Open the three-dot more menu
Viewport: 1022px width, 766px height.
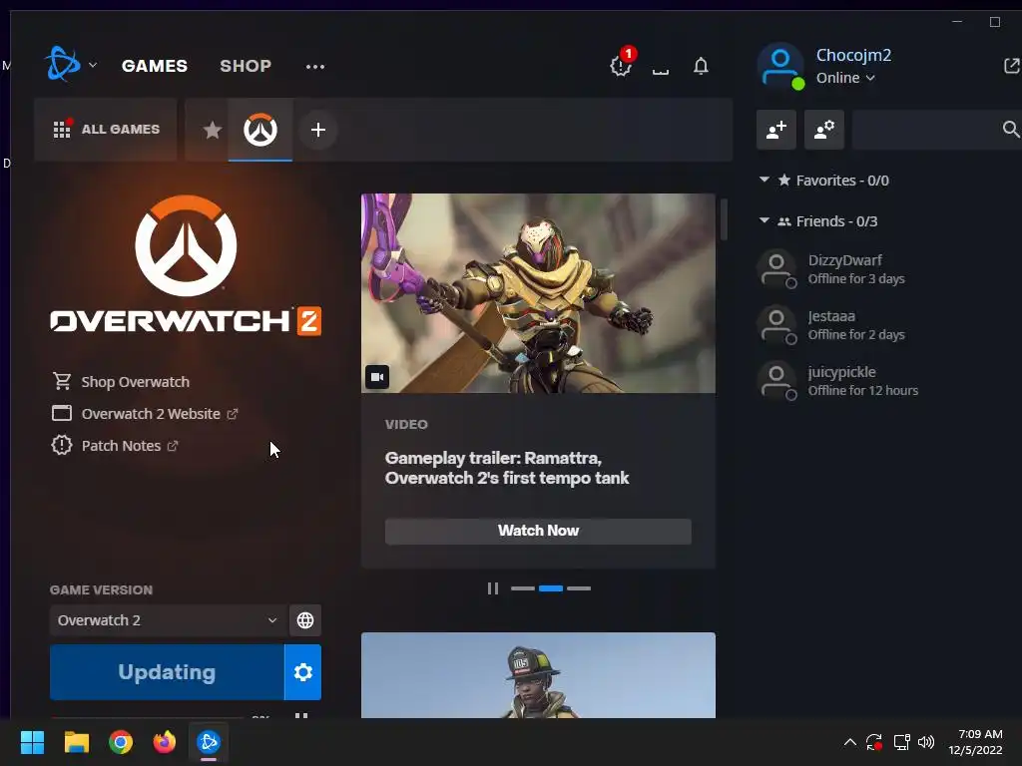pyautogui.click(x=315, y=67)
